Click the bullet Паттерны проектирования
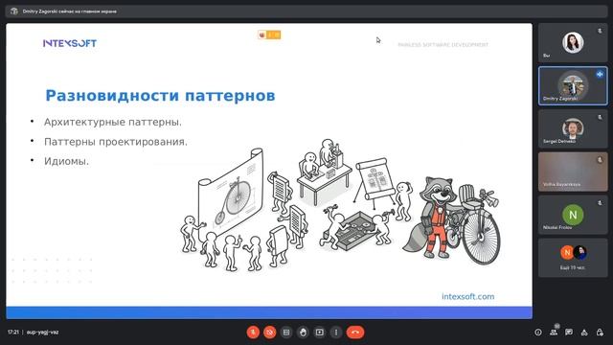613x345 pixels. click(116, 142)
